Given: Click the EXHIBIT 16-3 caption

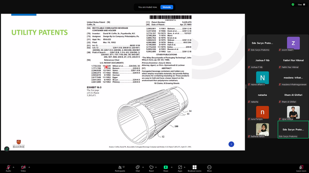Looking at the screenshot, I should (x=94, y=87).
